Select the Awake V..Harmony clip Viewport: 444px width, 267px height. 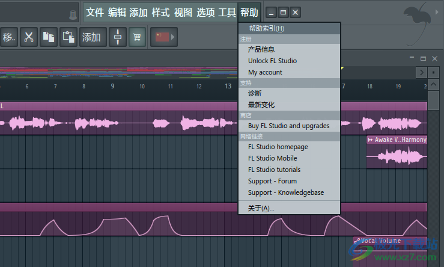(x=397, y=152)
